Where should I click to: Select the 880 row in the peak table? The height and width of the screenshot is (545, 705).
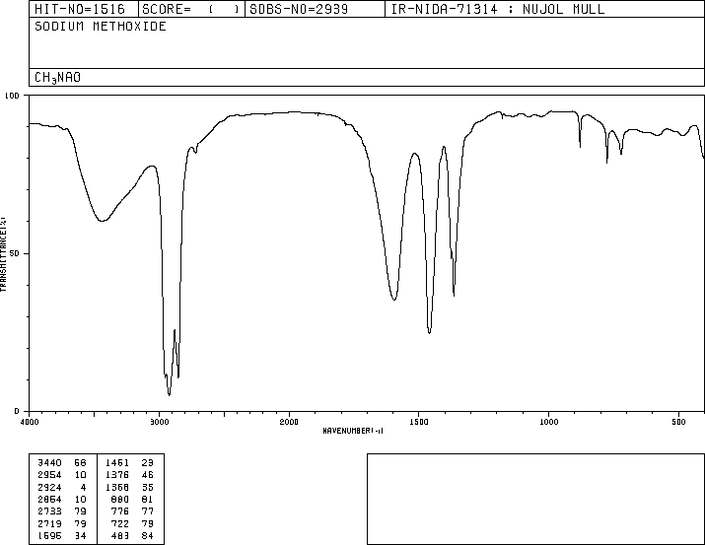(130, 499)
